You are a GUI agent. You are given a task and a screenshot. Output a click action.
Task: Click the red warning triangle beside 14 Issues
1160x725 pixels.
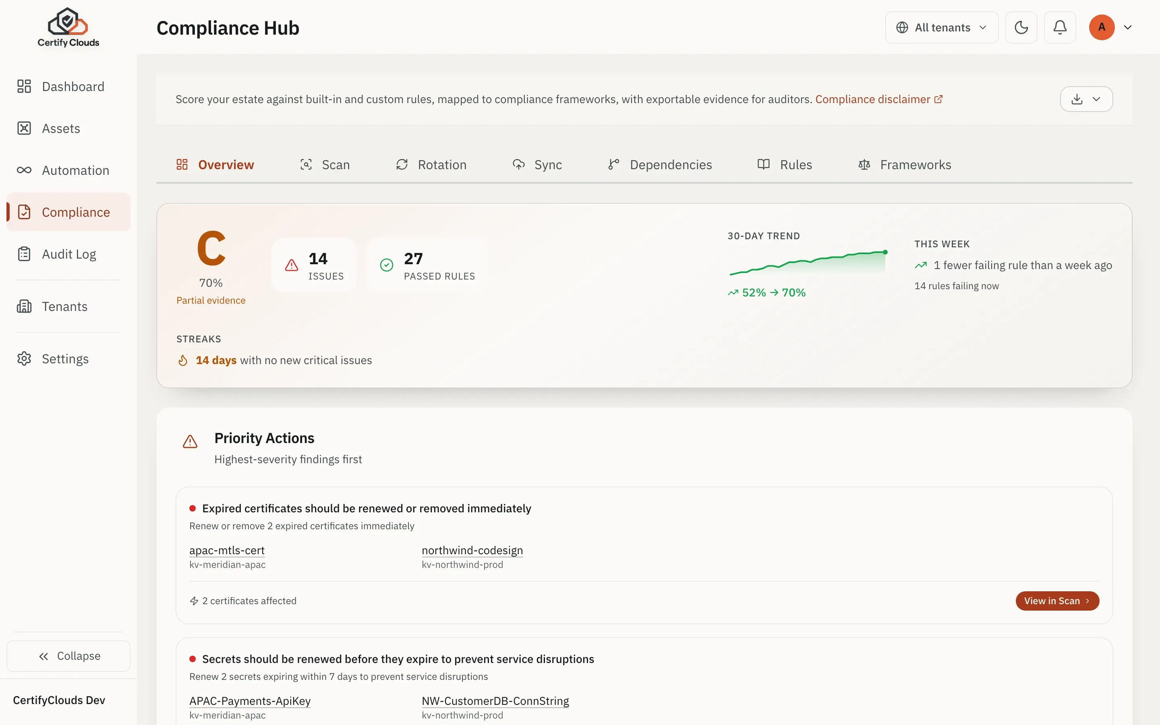292,265
